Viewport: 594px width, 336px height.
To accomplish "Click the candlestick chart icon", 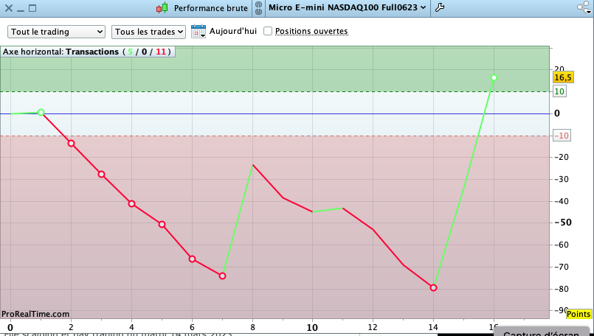I will [x=162, y=7].
